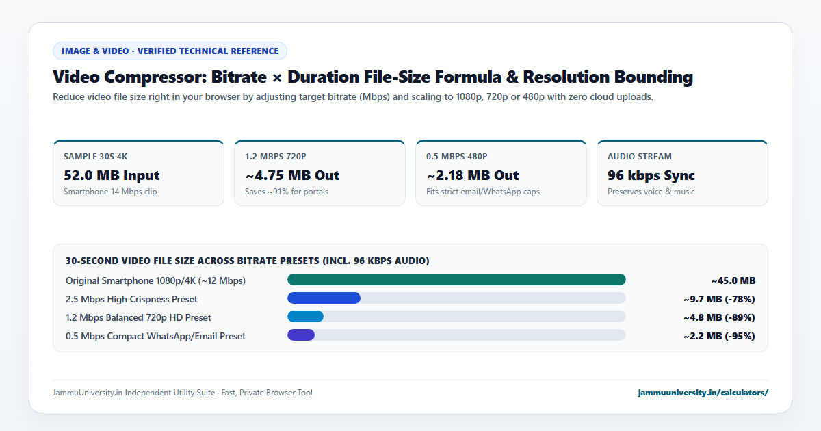
Task: Click the '52.0 MB Input' value
Action: (112, 175)
